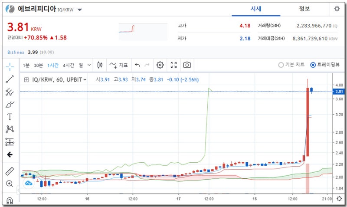Collapse the drawing toolbar side handle
This screenshot has width=347, height=207.
(18, 190)
